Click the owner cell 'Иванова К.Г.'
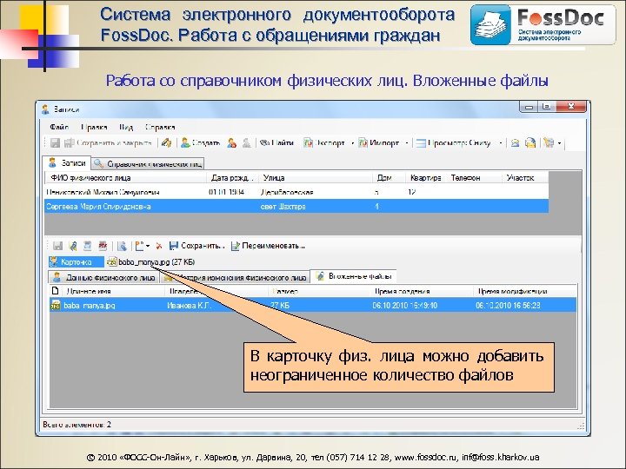This screenshot has width=626, height=469. 189,306
